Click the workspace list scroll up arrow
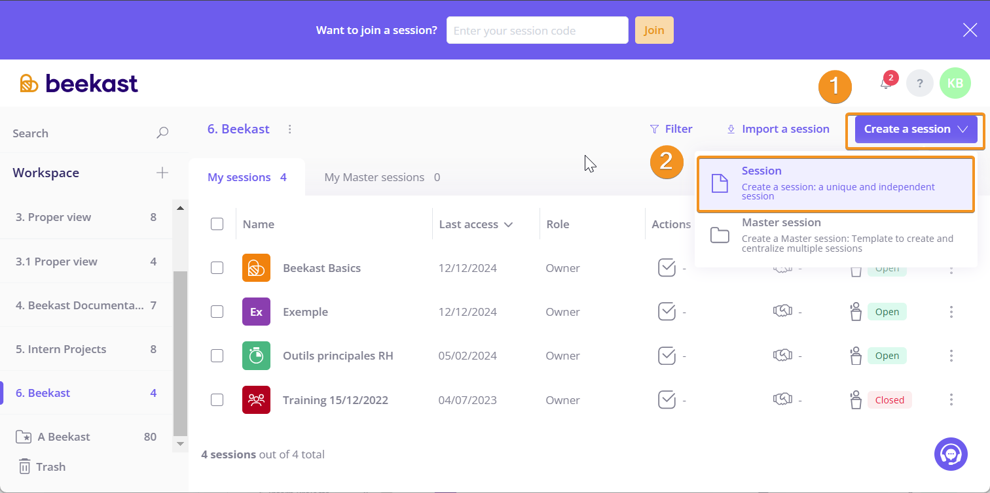 [x=180, y=208]
